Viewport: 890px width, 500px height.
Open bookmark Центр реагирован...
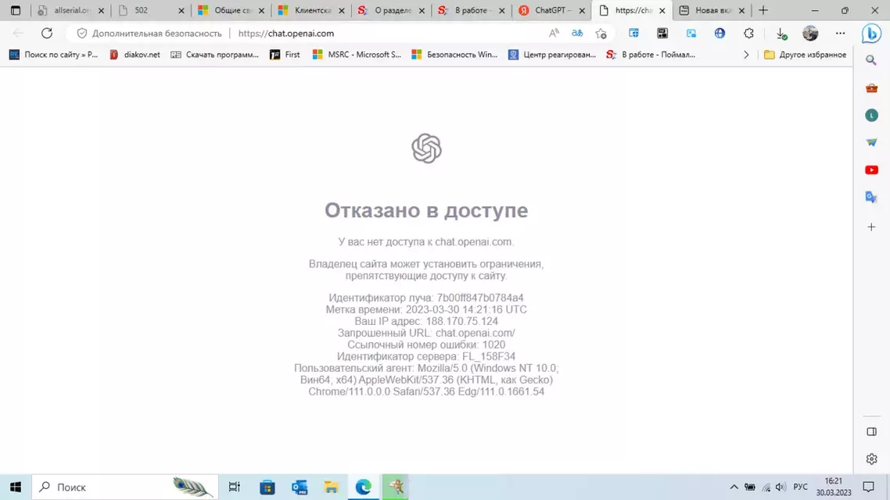[x=552, y=55]
